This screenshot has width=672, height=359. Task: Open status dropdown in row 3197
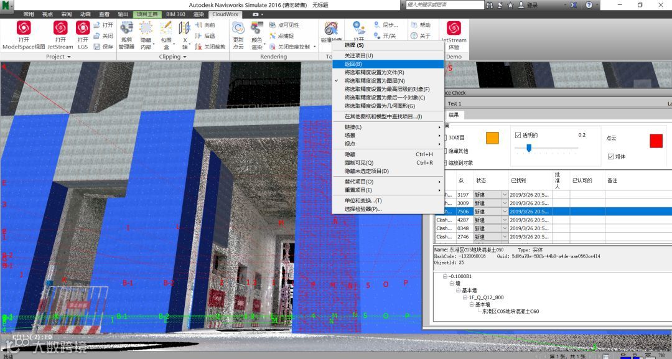505,195
